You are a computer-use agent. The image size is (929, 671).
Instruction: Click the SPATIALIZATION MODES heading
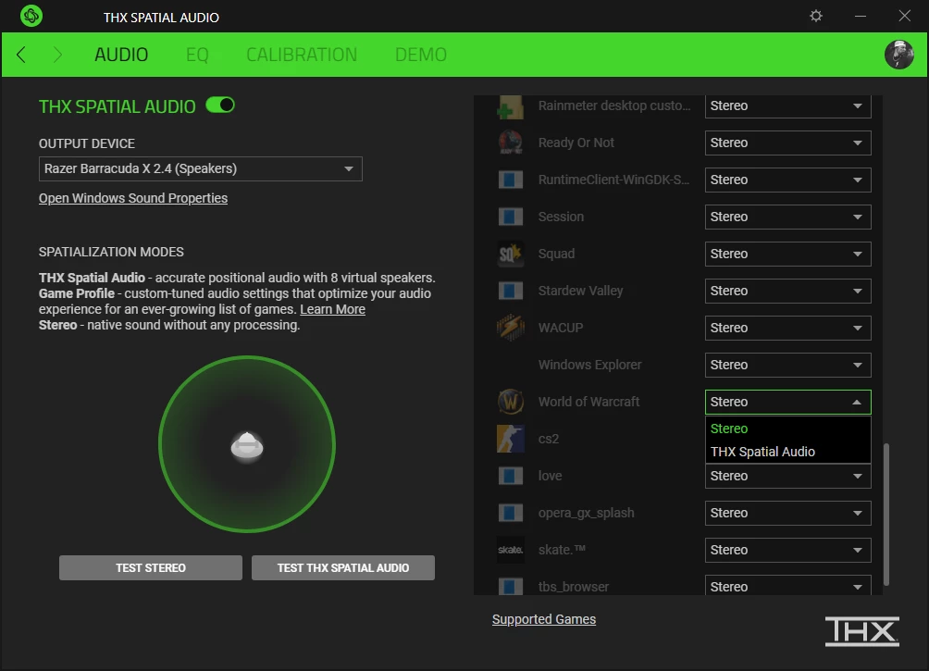pos(111,252)
